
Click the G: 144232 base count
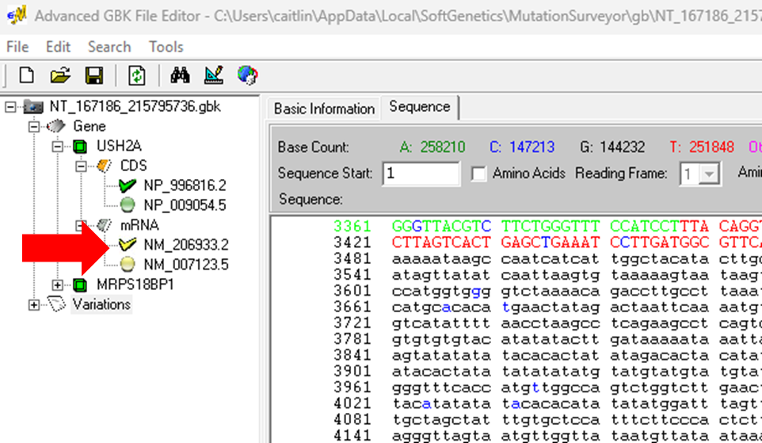pos(612,147)
